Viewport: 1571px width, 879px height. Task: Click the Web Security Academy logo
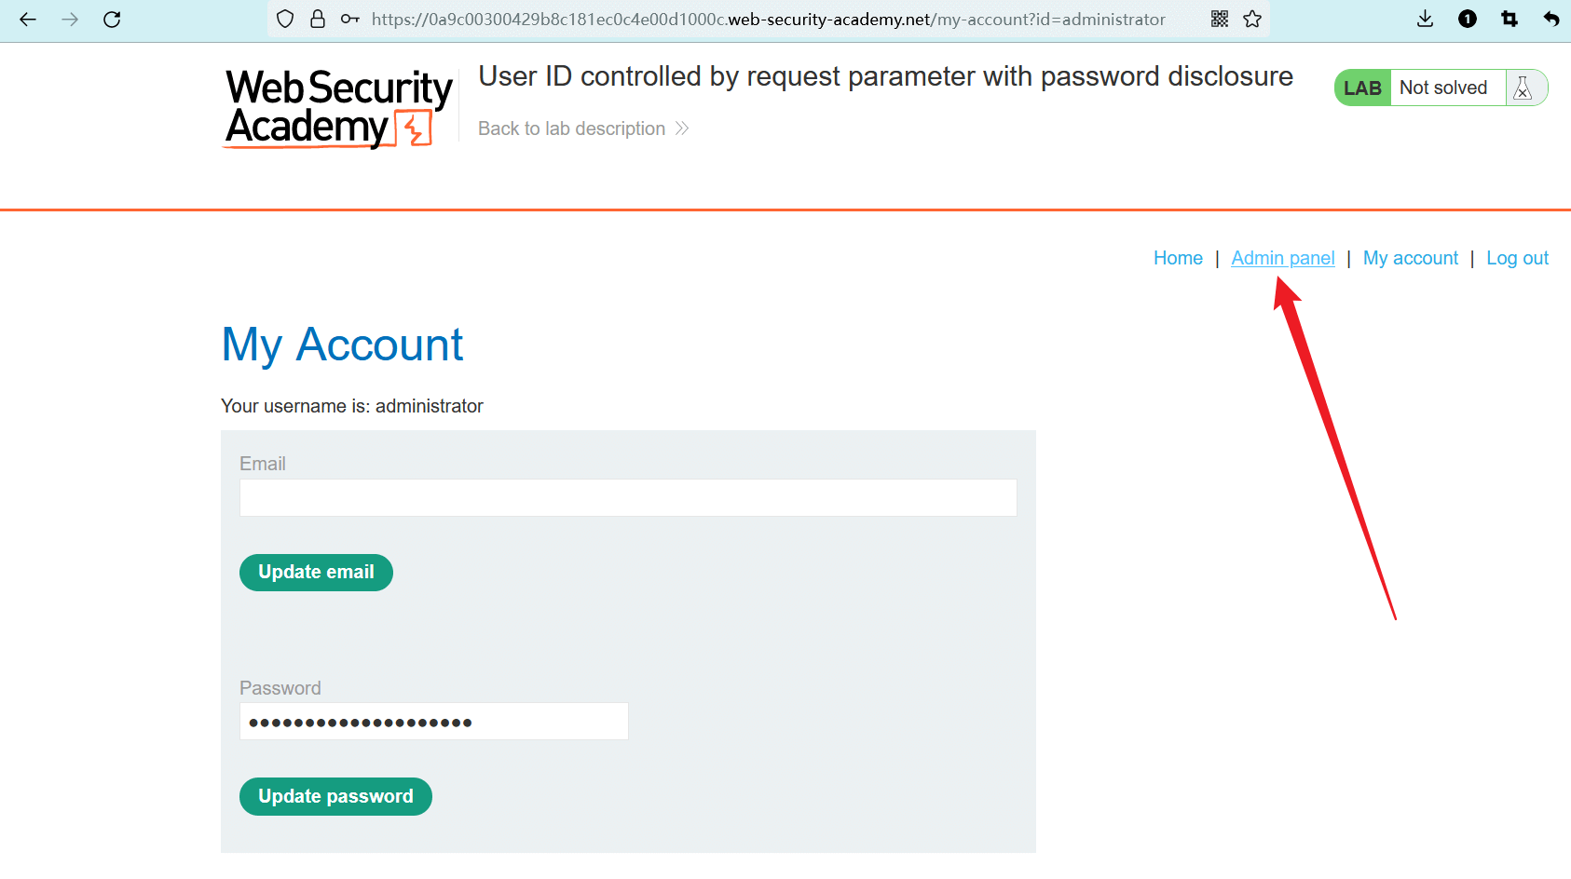click(x=337, y=108)
